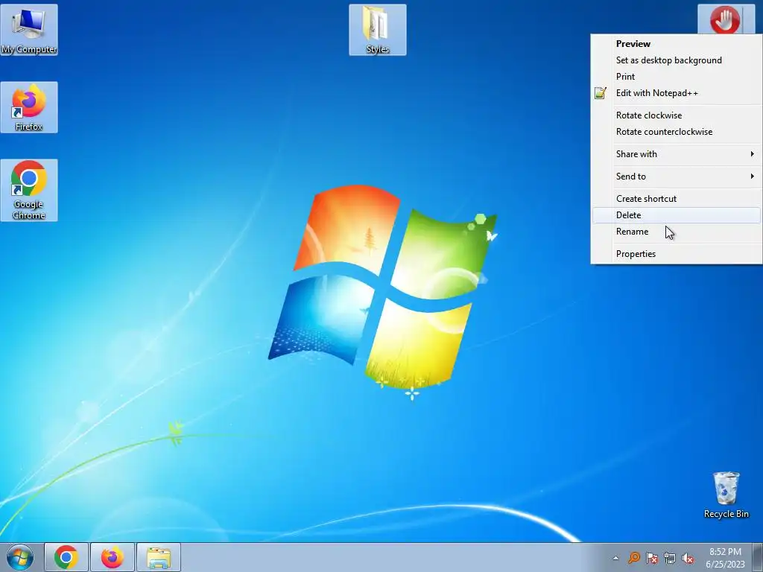Choose Set as desktop background

tap(677, 60)
